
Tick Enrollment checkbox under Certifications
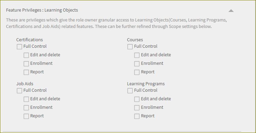[x=26, y=64]
